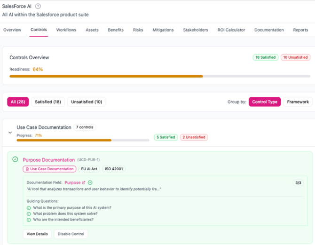
Task: Click the Controls Overview heading
Action: (29, 58)
